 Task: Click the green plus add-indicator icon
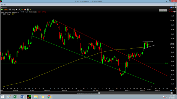(x=2, y=10)
